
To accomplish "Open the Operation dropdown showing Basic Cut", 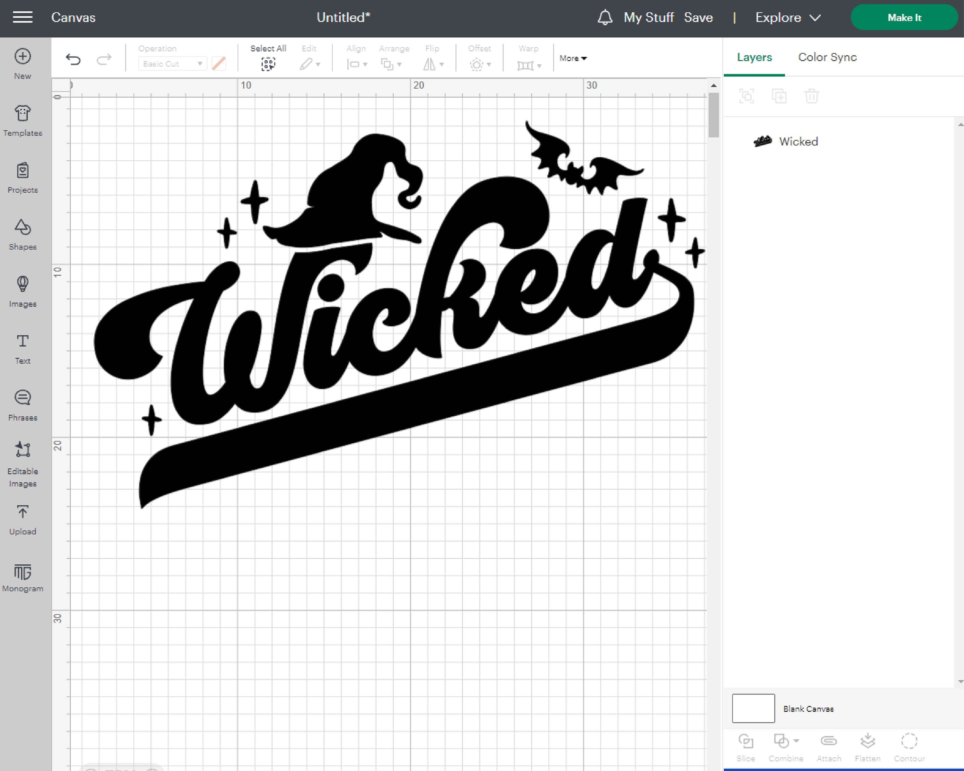I will tap(172, 64).
